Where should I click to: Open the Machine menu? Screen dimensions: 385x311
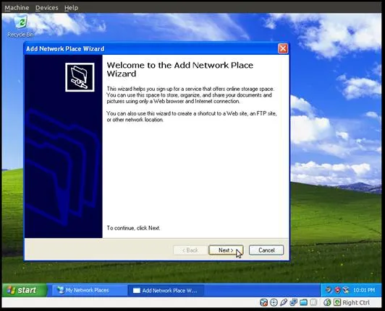coord(17,8)
